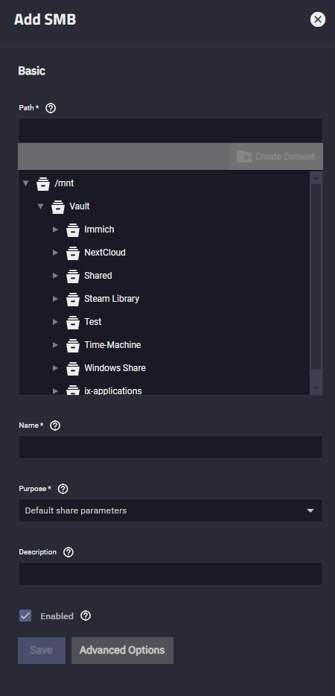The width and height of the screenshot is (335, 696).
Task: Collapse the Vault tree node
Action: (x=41, y=206)
